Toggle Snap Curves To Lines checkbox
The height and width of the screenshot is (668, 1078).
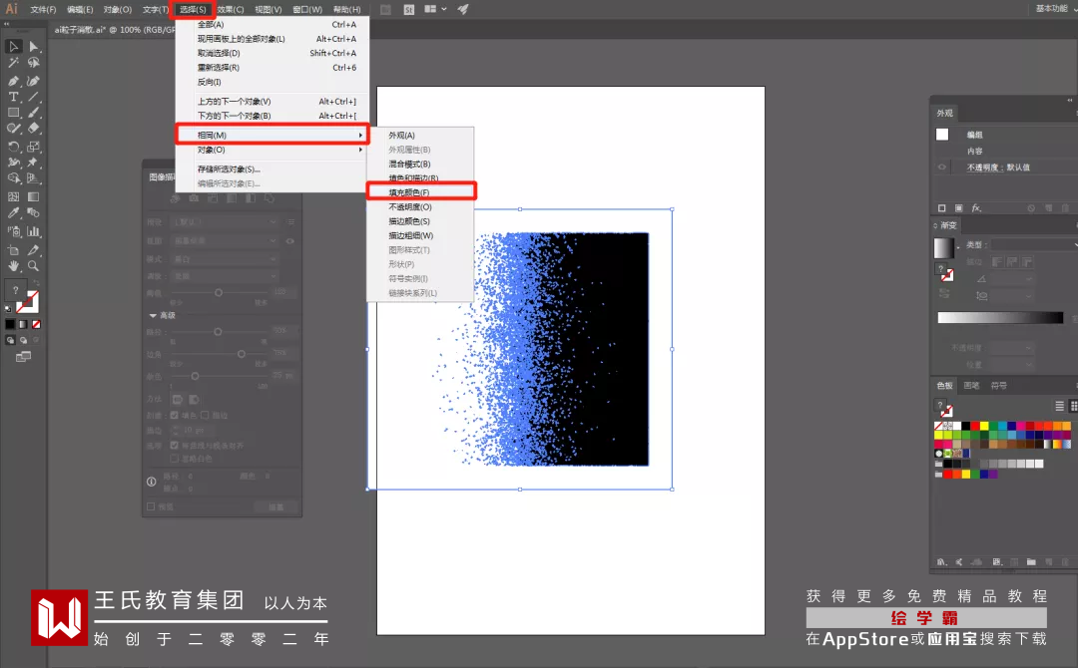(x=174, y=446)
